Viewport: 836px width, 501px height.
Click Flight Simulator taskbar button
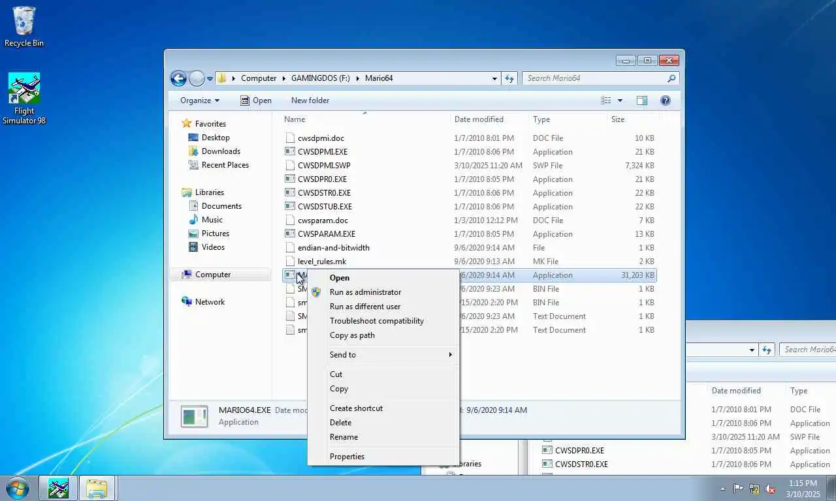[x=58, y=488]
